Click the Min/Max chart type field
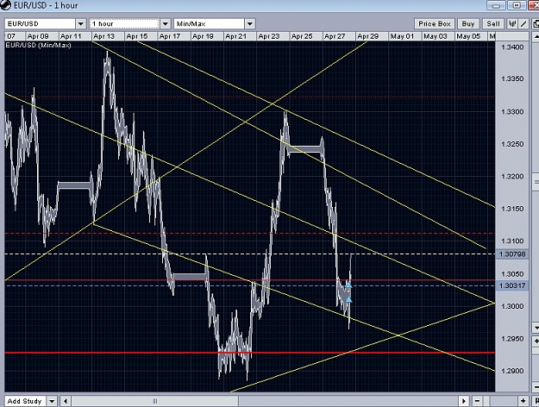 tap(209, 24)
